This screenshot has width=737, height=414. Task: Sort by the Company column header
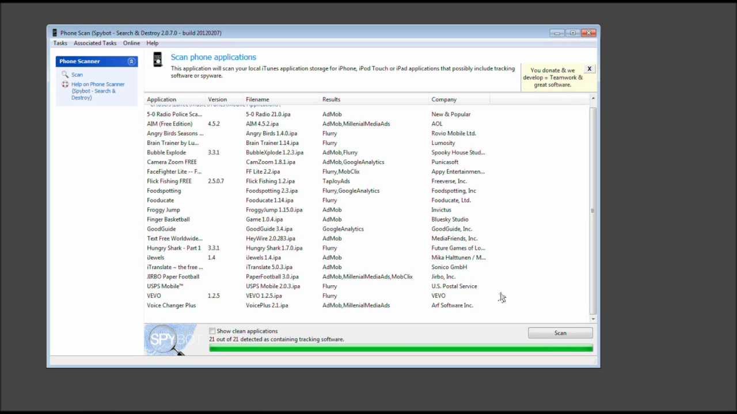pos(460,99)
